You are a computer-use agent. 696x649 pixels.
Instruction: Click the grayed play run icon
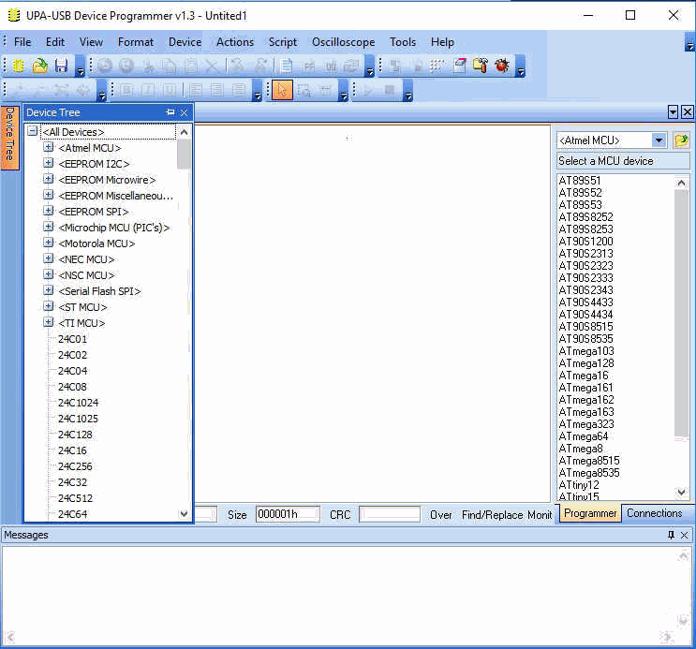(368, 90)
